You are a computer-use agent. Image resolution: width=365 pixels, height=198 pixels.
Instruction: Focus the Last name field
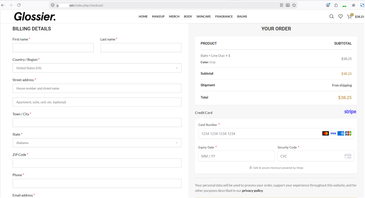coord(141,48)
